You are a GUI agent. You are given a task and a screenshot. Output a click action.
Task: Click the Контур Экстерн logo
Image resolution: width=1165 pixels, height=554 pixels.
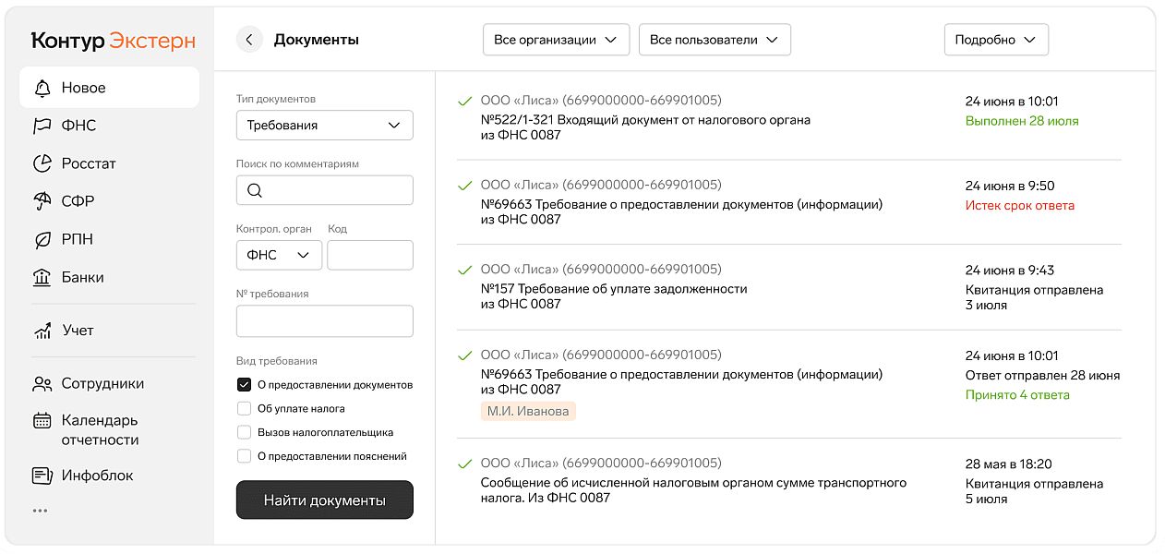(113, 41)
